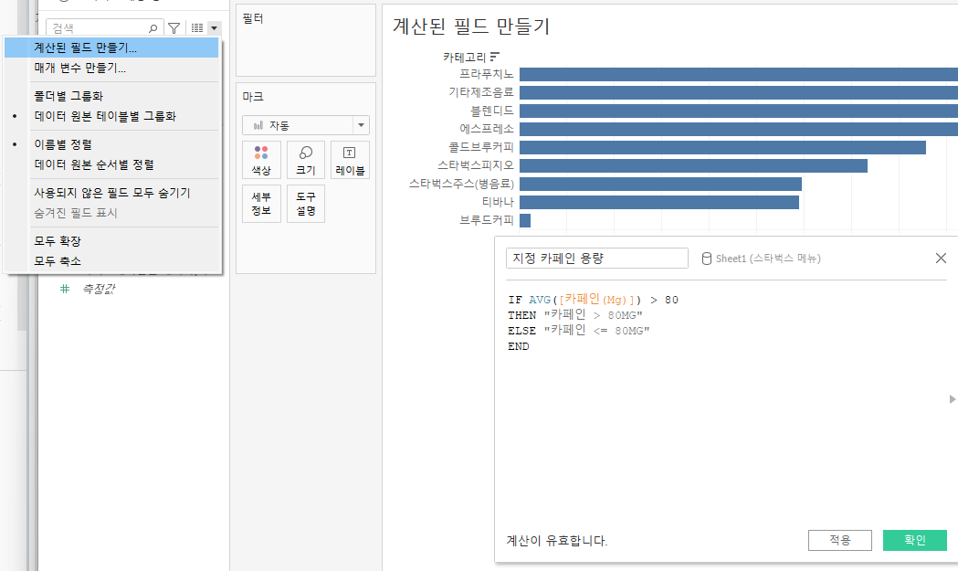958x571 pixels.
Task: Open the data pane dropdown arrow menu
Action: click(214, 28)
